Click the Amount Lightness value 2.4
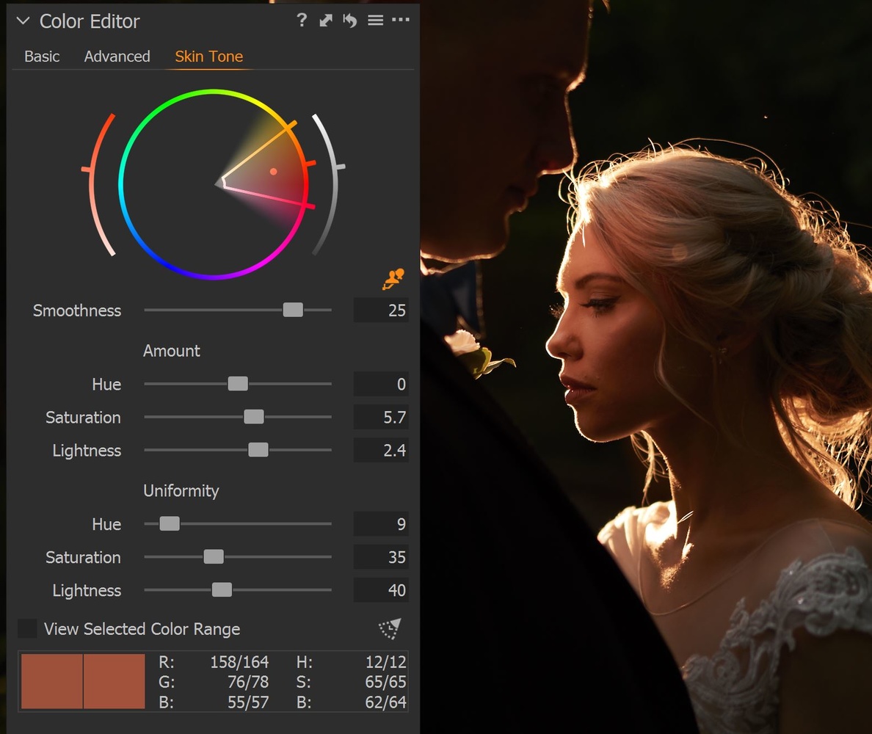 tap(381, 450)
